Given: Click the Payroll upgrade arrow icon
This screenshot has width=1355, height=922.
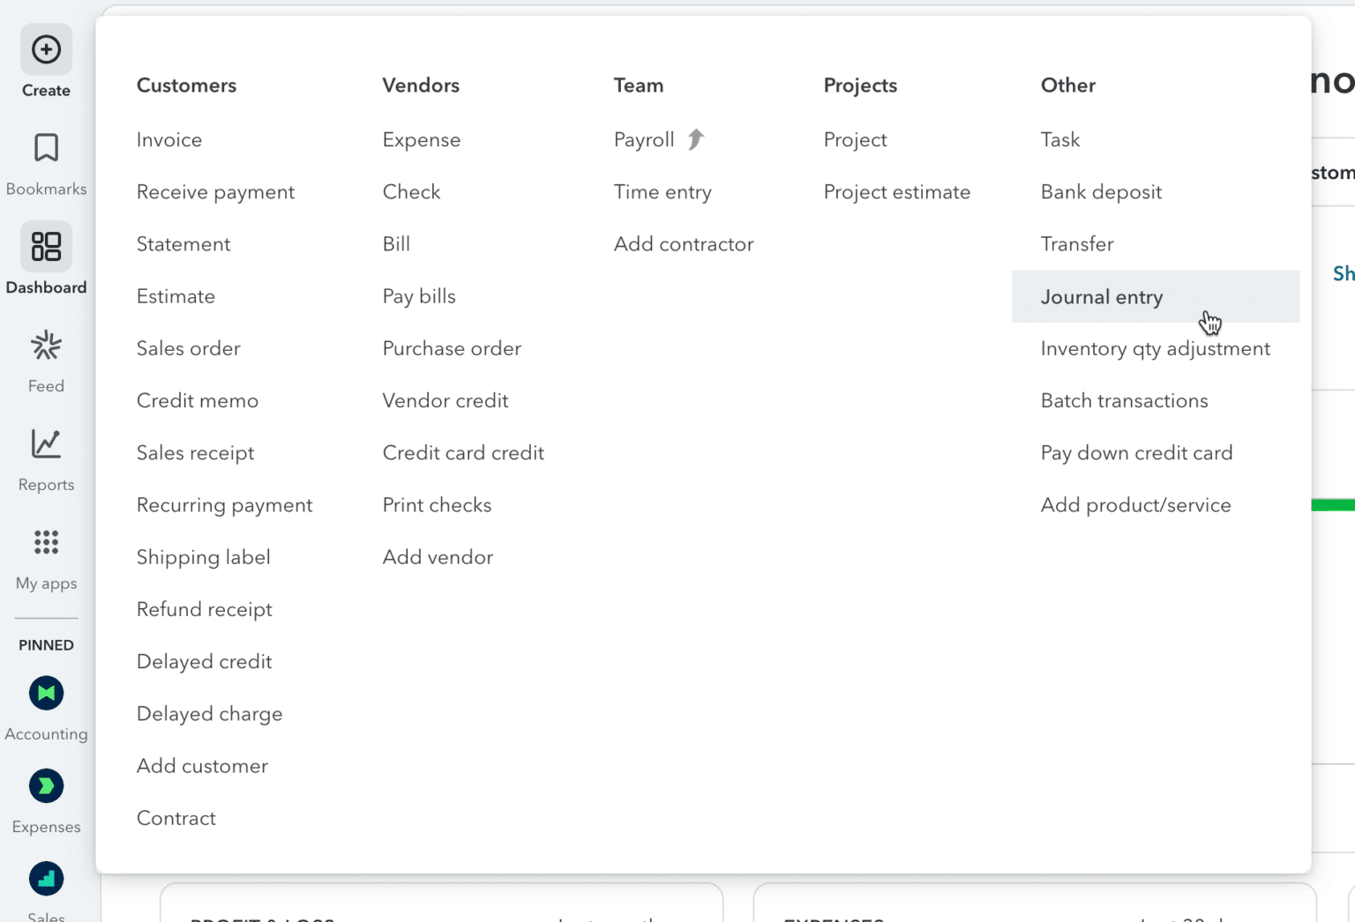Looking at the screenshot, I should (694, 138).
